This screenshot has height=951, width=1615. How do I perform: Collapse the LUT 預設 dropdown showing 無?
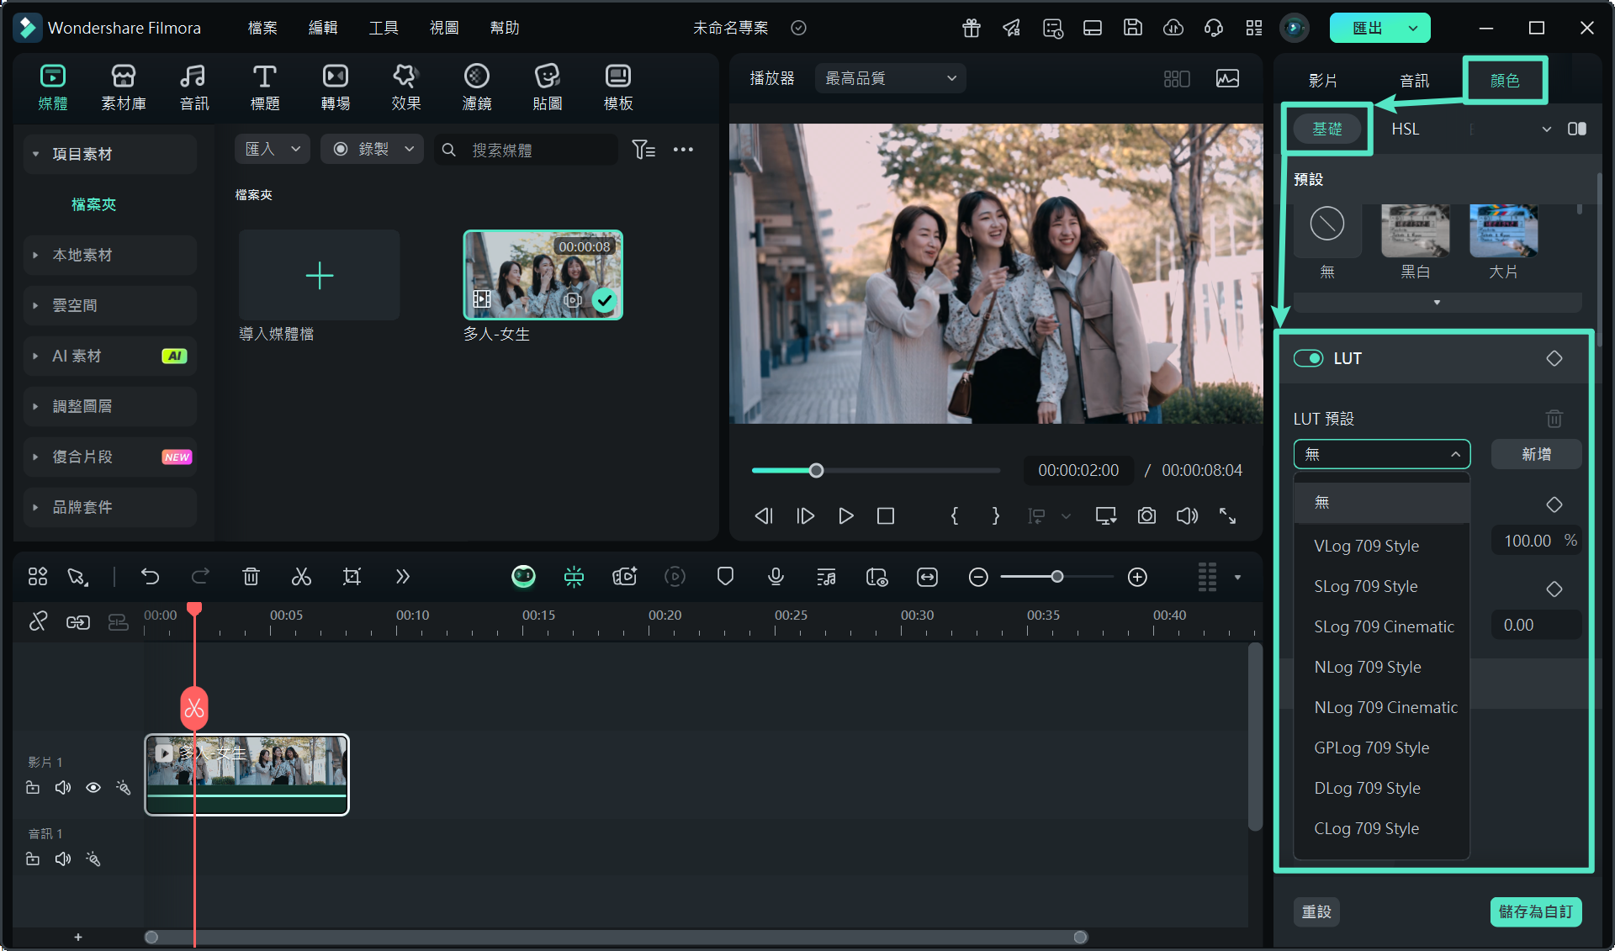click(1381, 454)
